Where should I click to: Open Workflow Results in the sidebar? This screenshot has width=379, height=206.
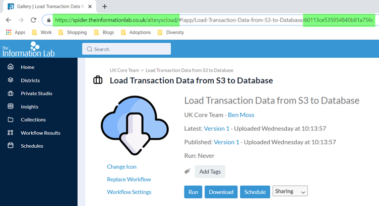coord(41,133)
